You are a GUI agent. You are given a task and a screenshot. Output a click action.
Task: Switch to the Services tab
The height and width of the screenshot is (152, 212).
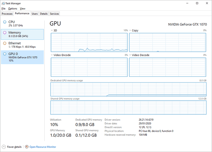tap(54, 14)
